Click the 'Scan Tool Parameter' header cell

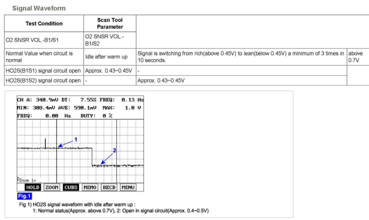point(110,23)
